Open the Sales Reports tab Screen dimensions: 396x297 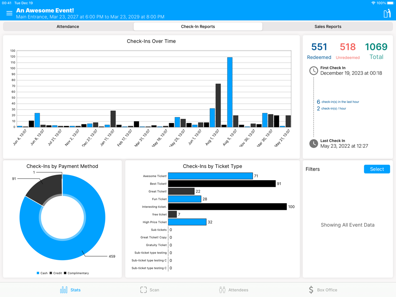[x=328, y=27]
